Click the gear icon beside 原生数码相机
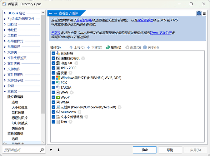Screen dimensions: 210x156 (83, 58)
